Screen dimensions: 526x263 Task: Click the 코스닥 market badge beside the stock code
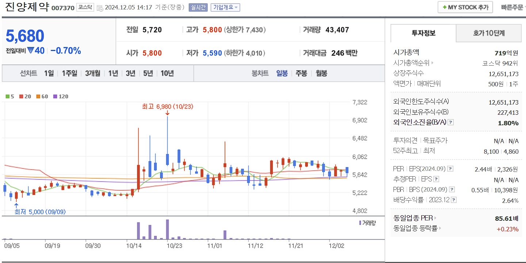tap(85, 7)
